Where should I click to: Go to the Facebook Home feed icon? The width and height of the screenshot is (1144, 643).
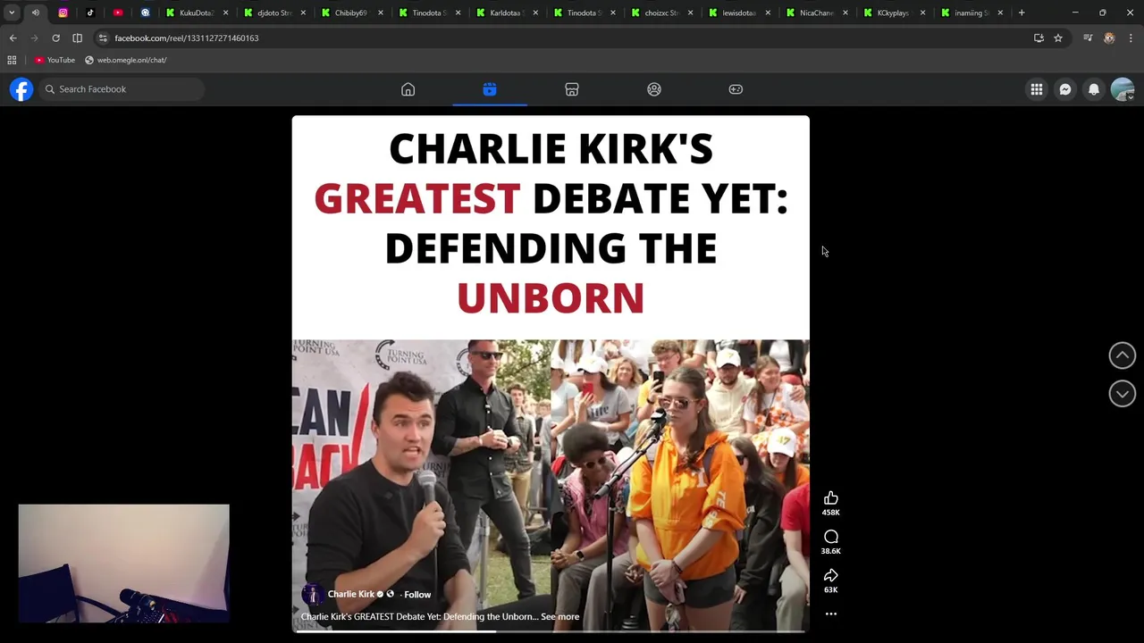[x=408, y=89]
